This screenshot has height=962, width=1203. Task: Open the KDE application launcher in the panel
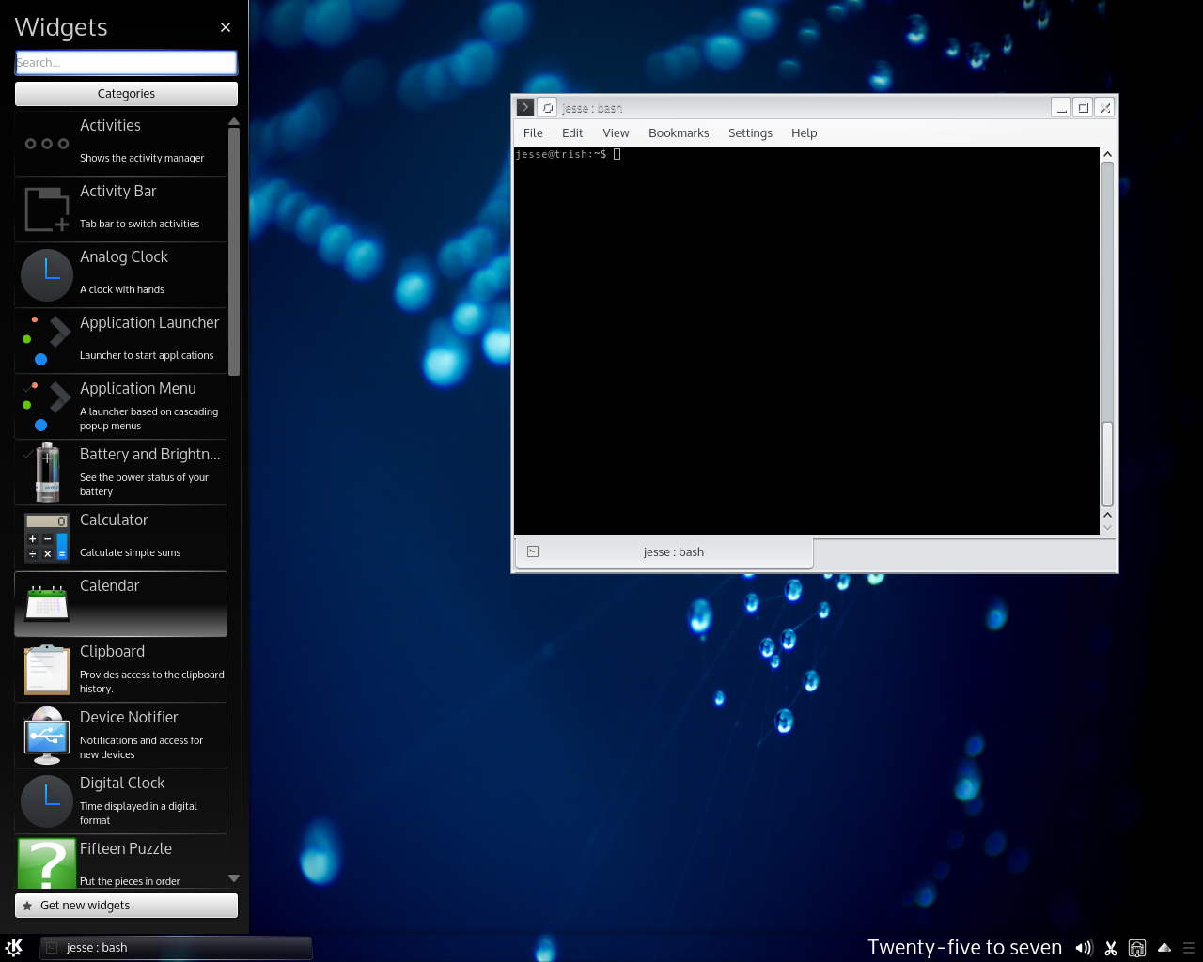14,947
